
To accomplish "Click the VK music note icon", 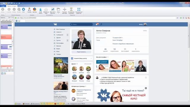I will point(101,24).
